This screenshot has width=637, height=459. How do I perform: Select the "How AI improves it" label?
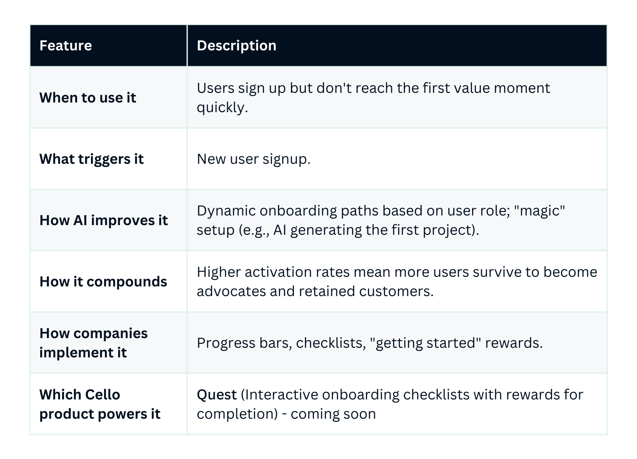point(103,220)
